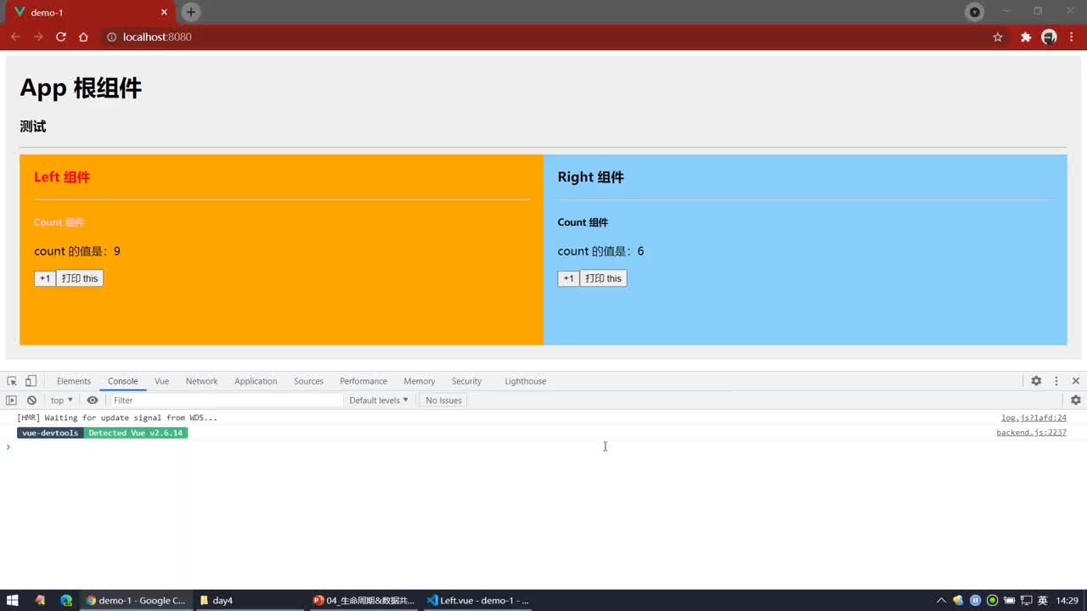Click +1 button in Left component
This screenshot has width=1087, height=611.
[45, 278]
